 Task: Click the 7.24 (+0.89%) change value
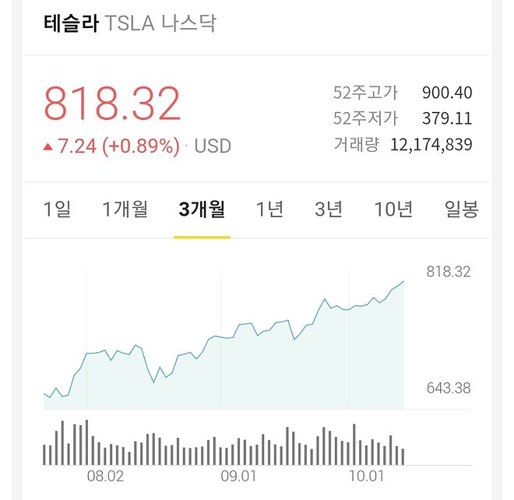[x=118, y=146]
